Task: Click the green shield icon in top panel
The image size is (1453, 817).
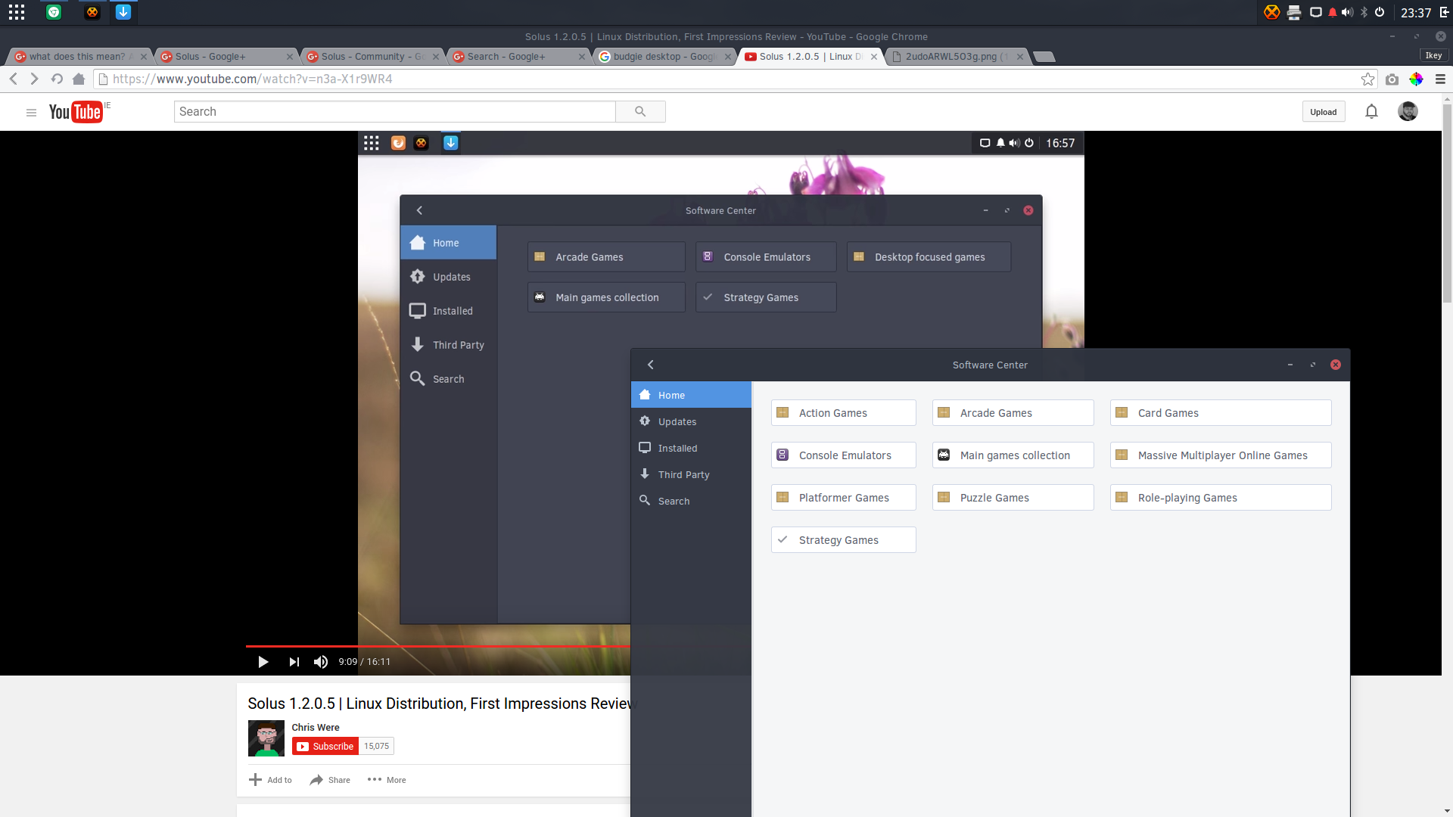Action: click(x=53, y=12)
